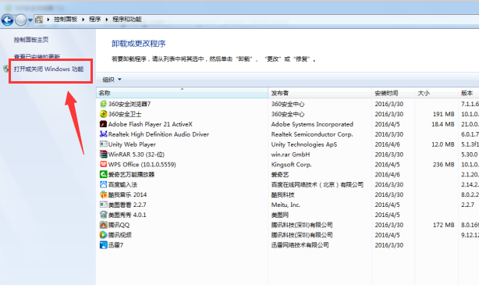
Task: Click publisher win.rar GmbH cell
Action: coord(290,155)
